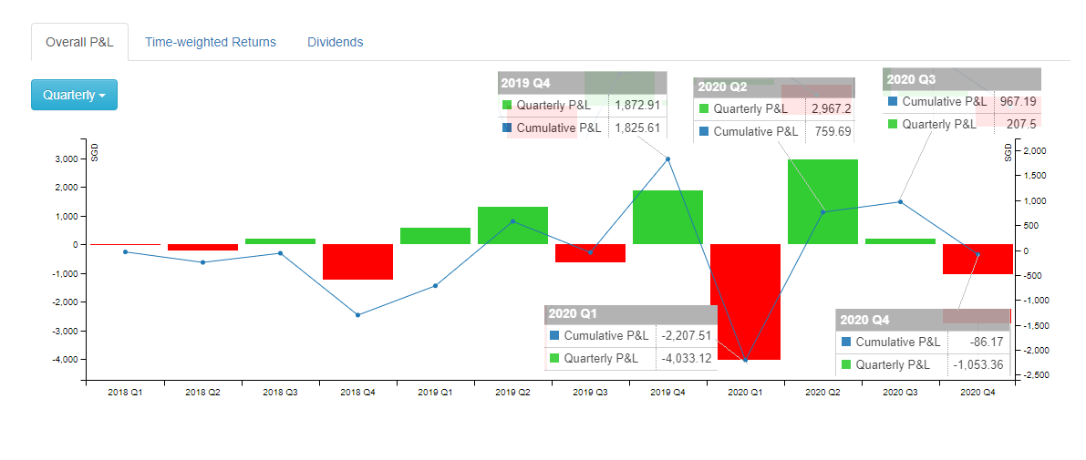
Task: Click the 2018 Q4 x-axis label
Action: (357, 393)
